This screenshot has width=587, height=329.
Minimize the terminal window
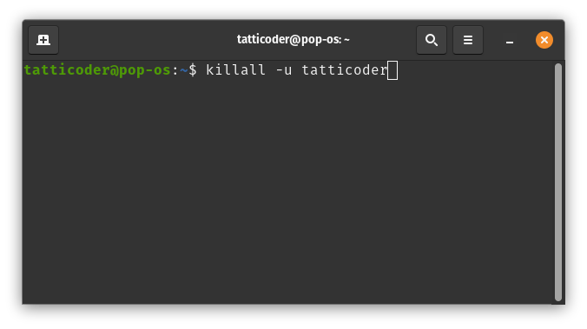(x=509, y=40)
